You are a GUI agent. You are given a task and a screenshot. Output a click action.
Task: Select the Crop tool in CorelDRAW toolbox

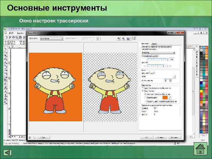pyautogui.click(x=5, y=55)
